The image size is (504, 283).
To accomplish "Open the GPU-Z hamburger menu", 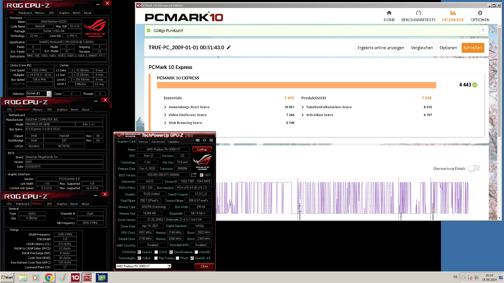I will (211, 140).
